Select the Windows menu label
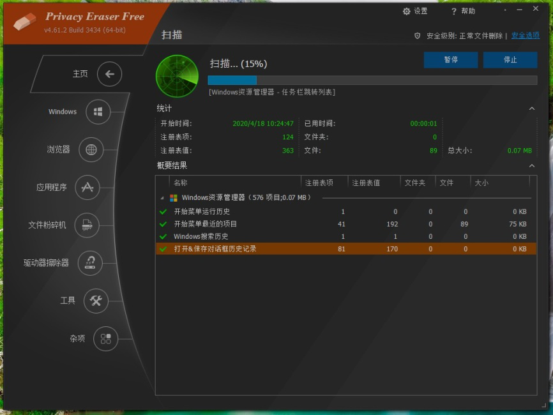553x415 pixels. (63, 112)
